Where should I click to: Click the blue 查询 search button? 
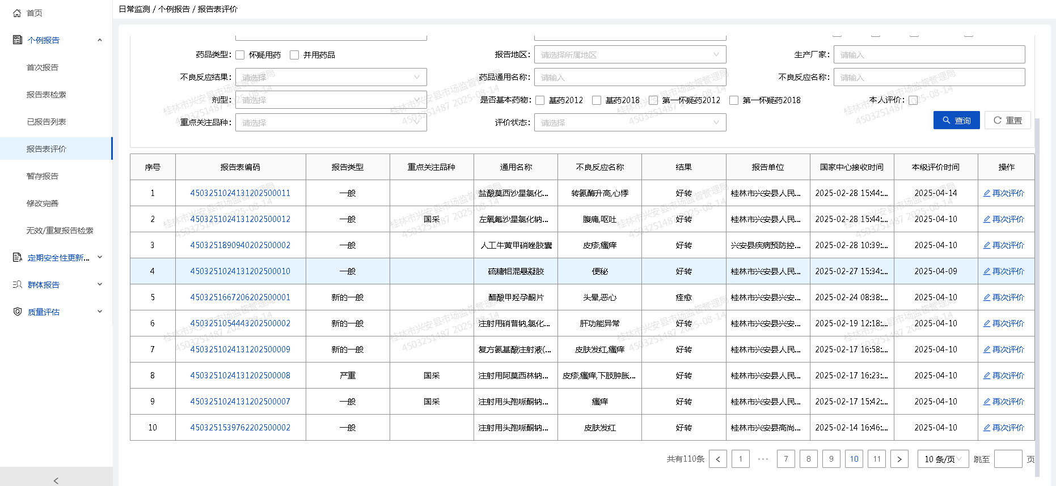point(956,120)
